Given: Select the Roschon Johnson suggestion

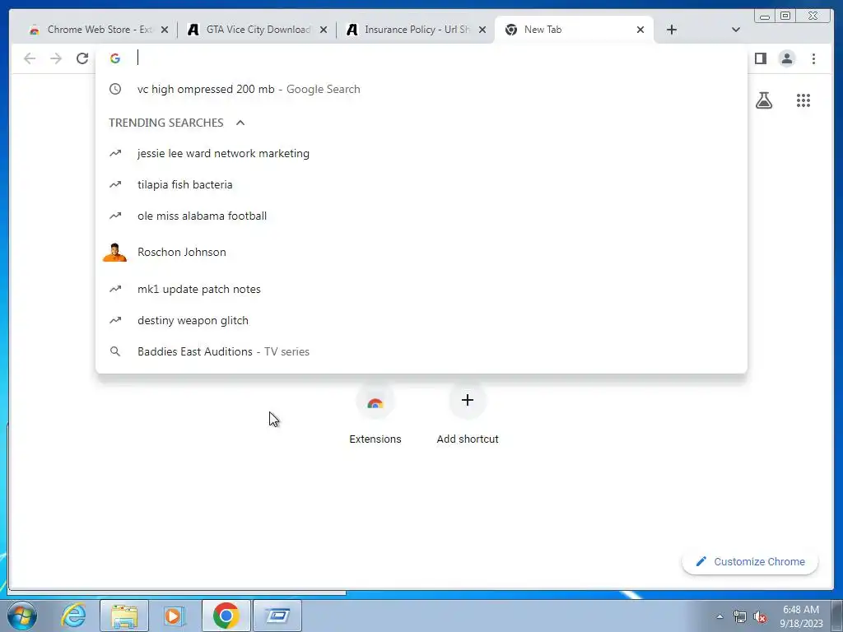Looking at the screenshot, I should click(421, 252).
